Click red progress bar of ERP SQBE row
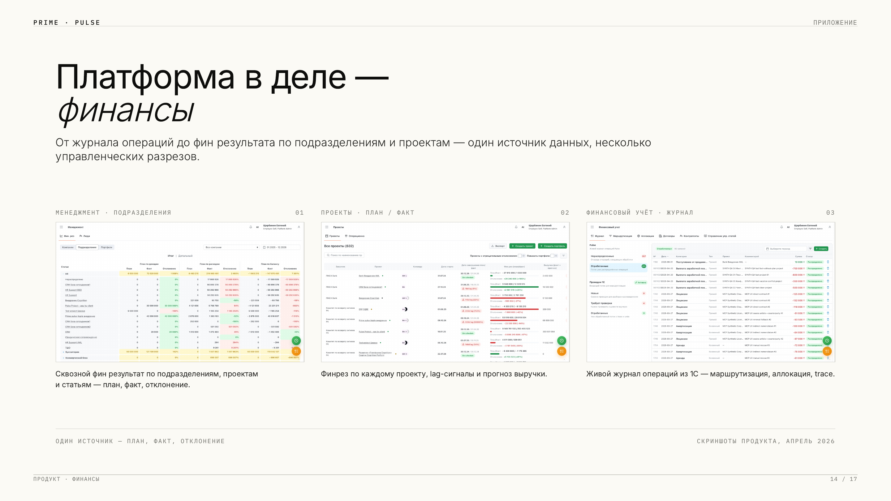This screenshot has height=501, width=891. [x=514, y=309]
